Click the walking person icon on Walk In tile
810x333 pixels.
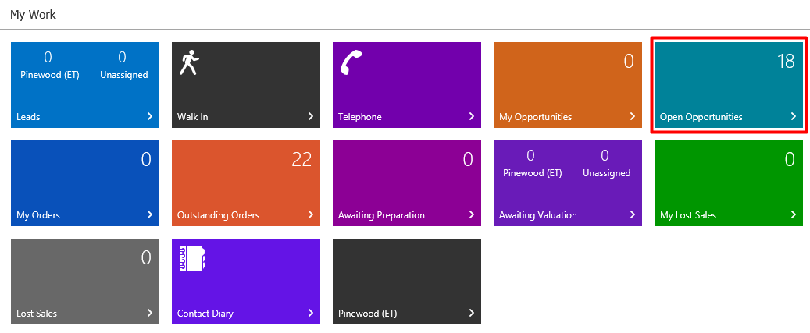tap(188, 63)
